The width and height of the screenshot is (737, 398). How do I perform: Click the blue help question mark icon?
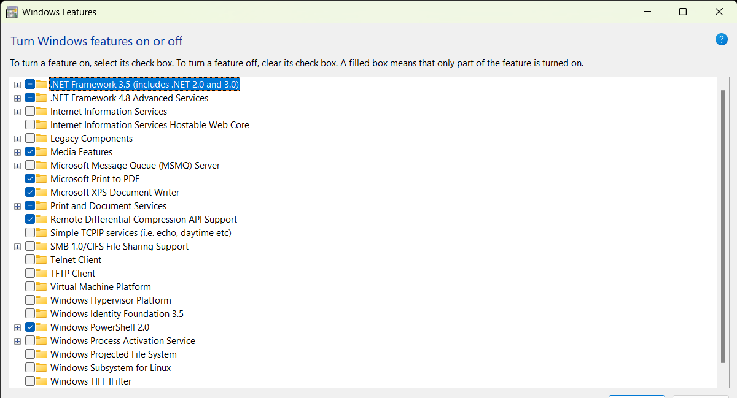coord(722,40)
